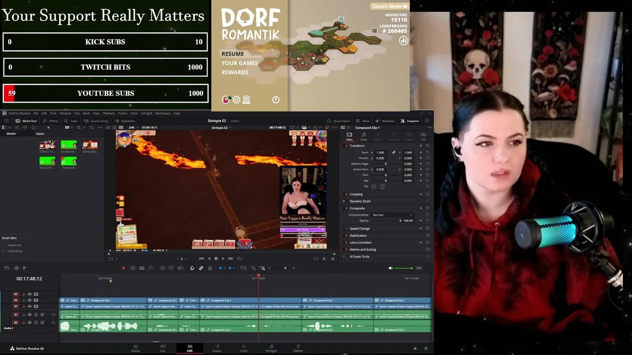
Task: Click the flip vertical icon
Action: [383, 187]
